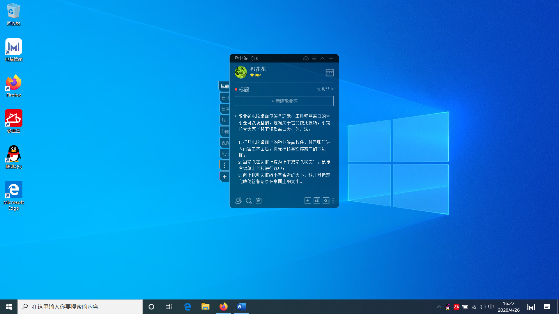Switch to Firefox on the taskbar

224,307
